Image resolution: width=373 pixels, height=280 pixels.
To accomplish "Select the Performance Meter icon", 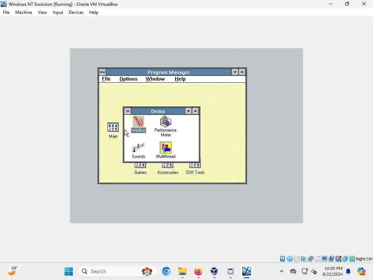I will [x=166, y=126].
